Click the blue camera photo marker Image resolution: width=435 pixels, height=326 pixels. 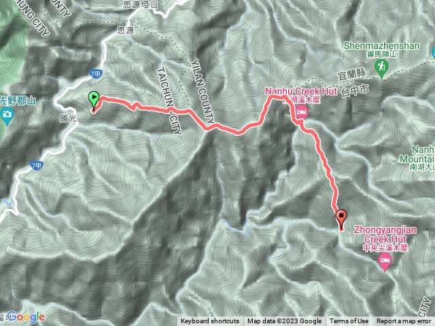(x=7, y=115)
